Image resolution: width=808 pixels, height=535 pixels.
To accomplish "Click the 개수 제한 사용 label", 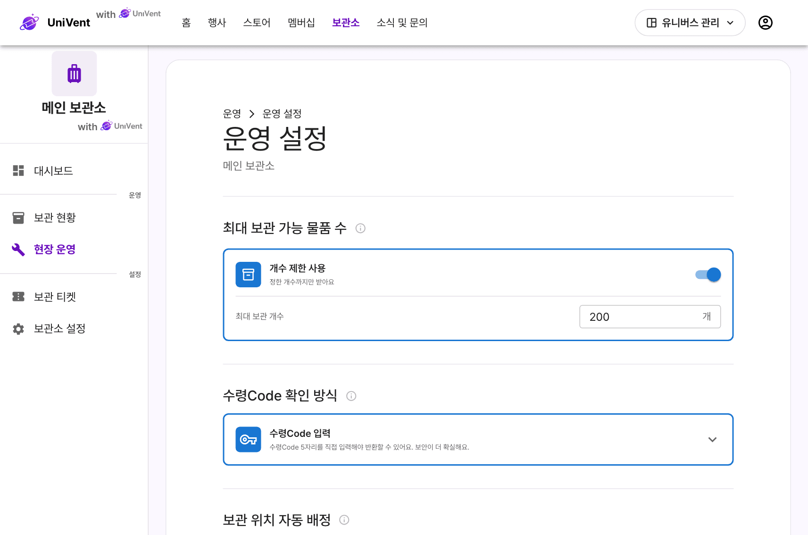I will click(298, 268).
